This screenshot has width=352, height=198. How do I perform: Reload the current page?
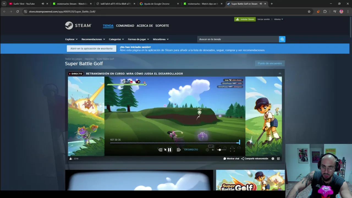[18, 12]
